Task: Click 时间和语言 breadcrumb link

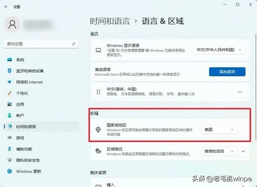Action: click(110, 21)
